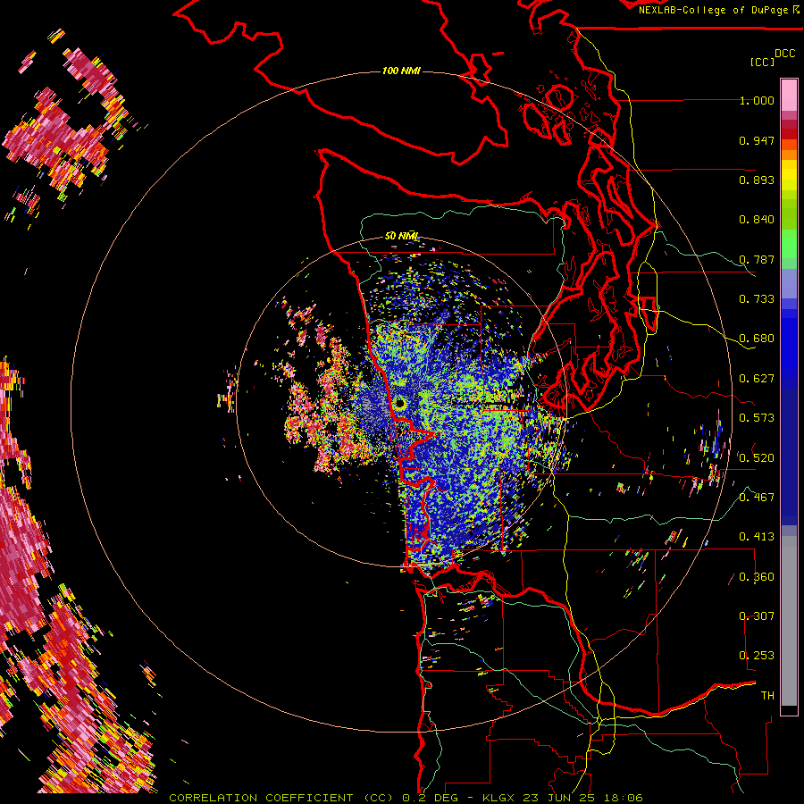Select the 0.893 legend value

click(x=757, y=180)
